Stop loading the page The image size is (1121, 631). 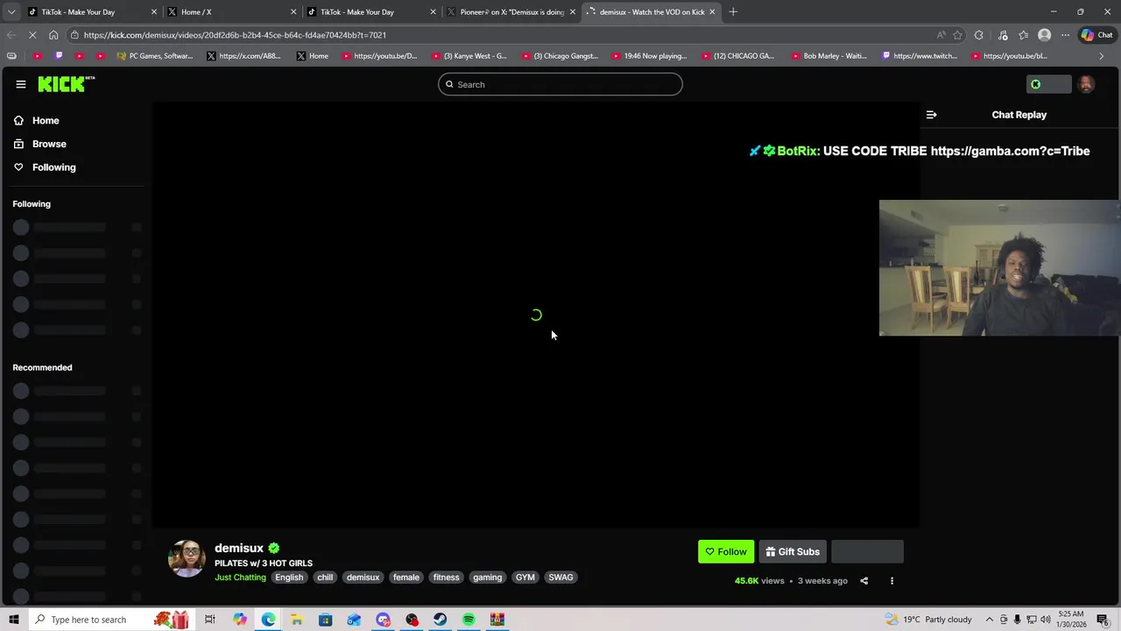pyautogui.click(x=31, y=35)
